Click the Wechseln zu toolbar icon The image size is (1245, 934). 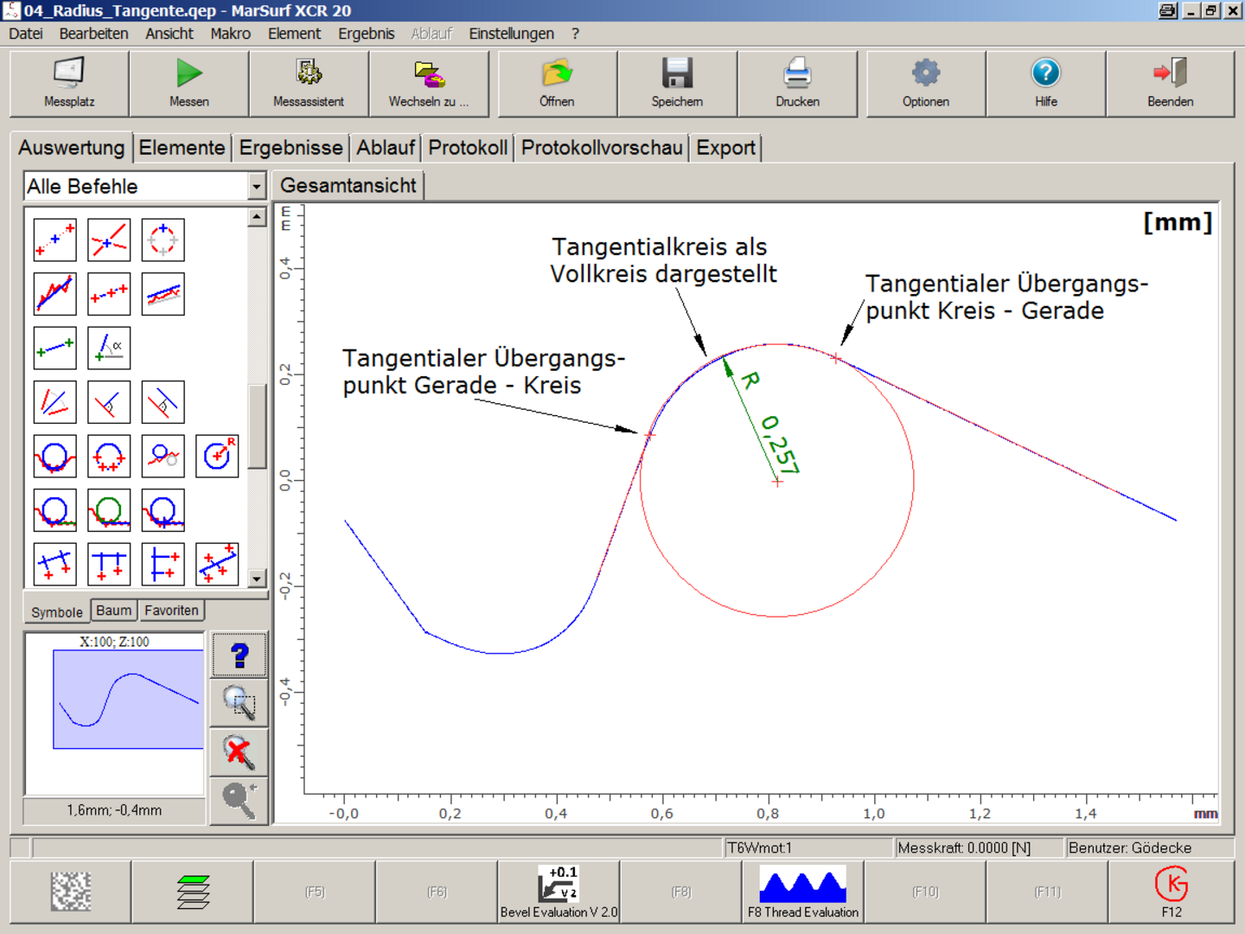429,83
